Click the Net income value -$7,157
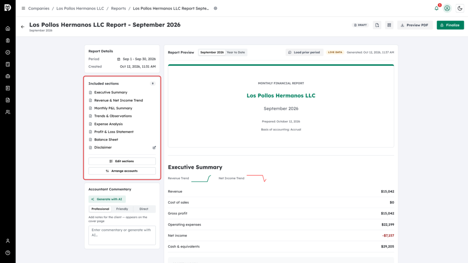Image resolution: width=468 pixels, height=263 pixels. pyautogui.click(x=388, y=236)
